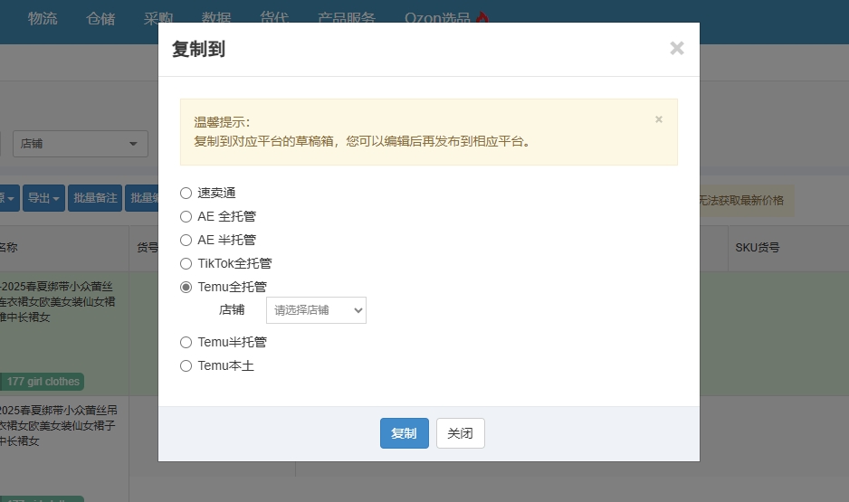Click the blue 复制 button
The width and height of the screenshot is (849, 502).
pos(404,433)
